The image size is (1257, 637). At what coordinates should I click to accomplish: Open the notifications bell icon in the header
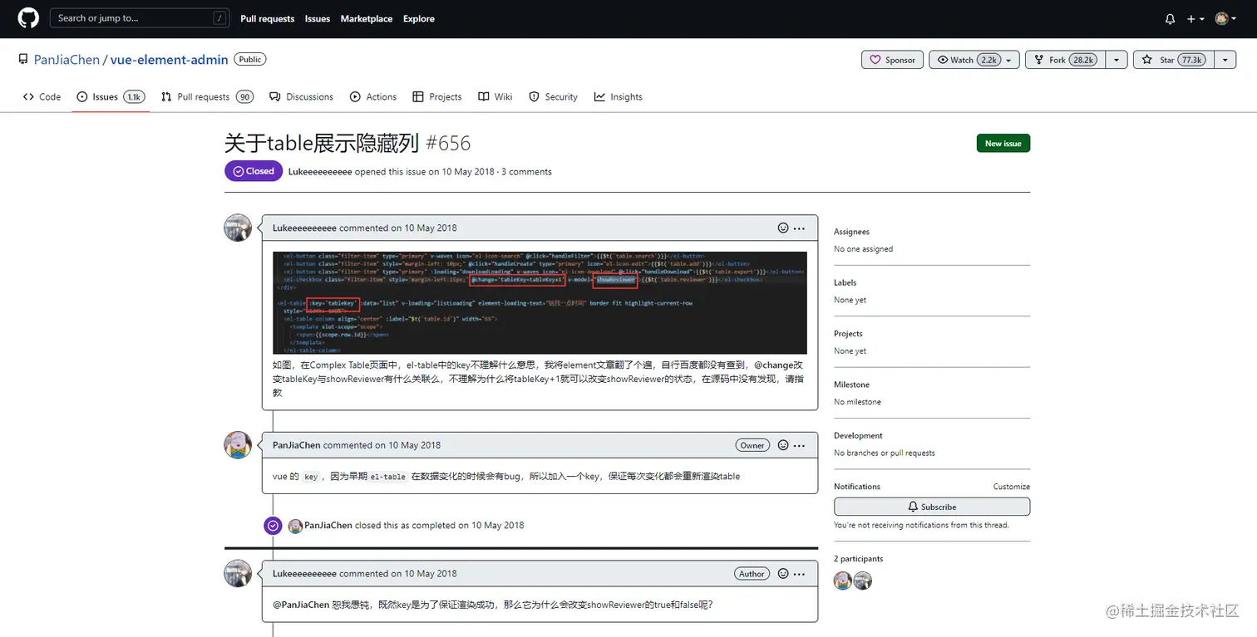tap(1169, 18)
